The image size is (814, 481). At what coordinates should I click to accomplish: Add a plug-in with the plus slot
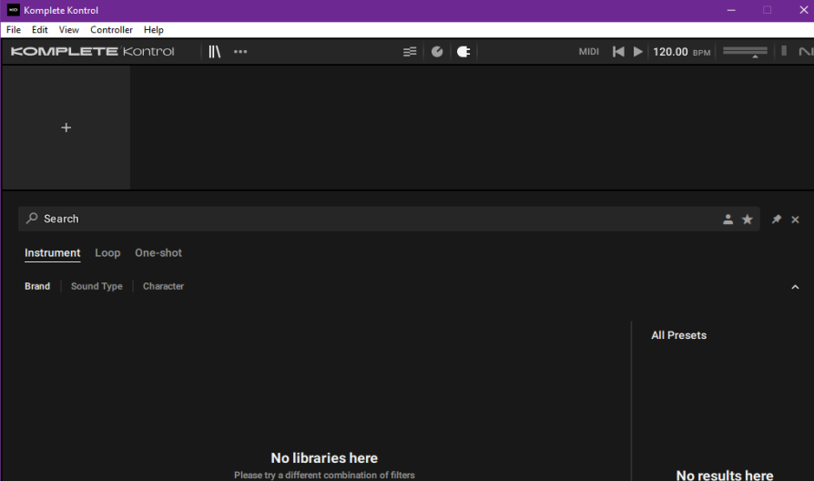click(66, 128)
